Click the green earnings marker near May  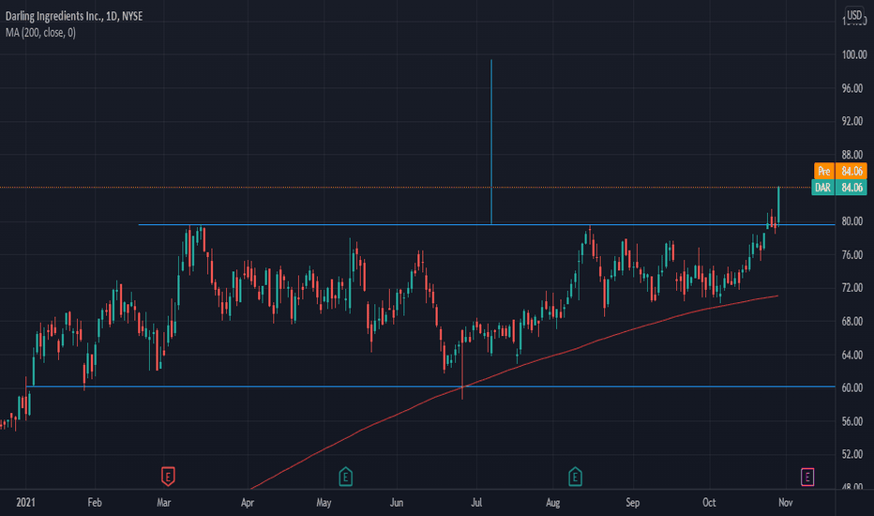click(x=345, y=476)
